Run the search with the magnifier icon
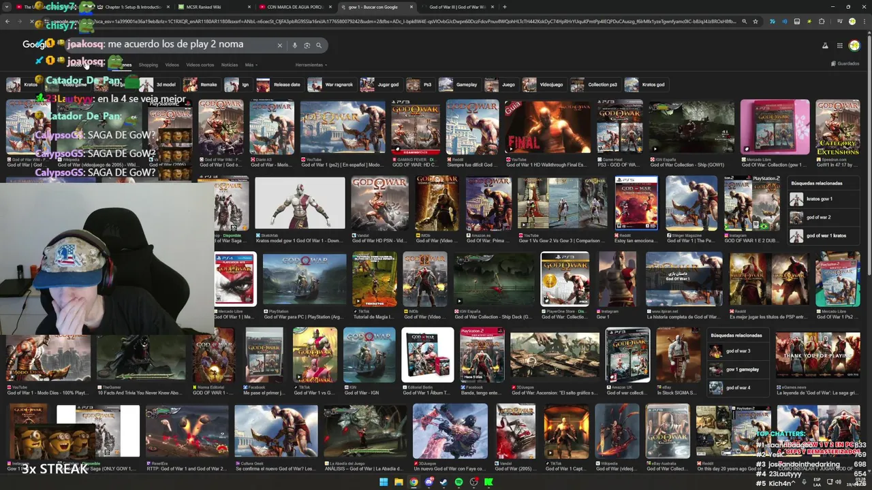Viewport: 872px width, 490px height. point(318,46)
